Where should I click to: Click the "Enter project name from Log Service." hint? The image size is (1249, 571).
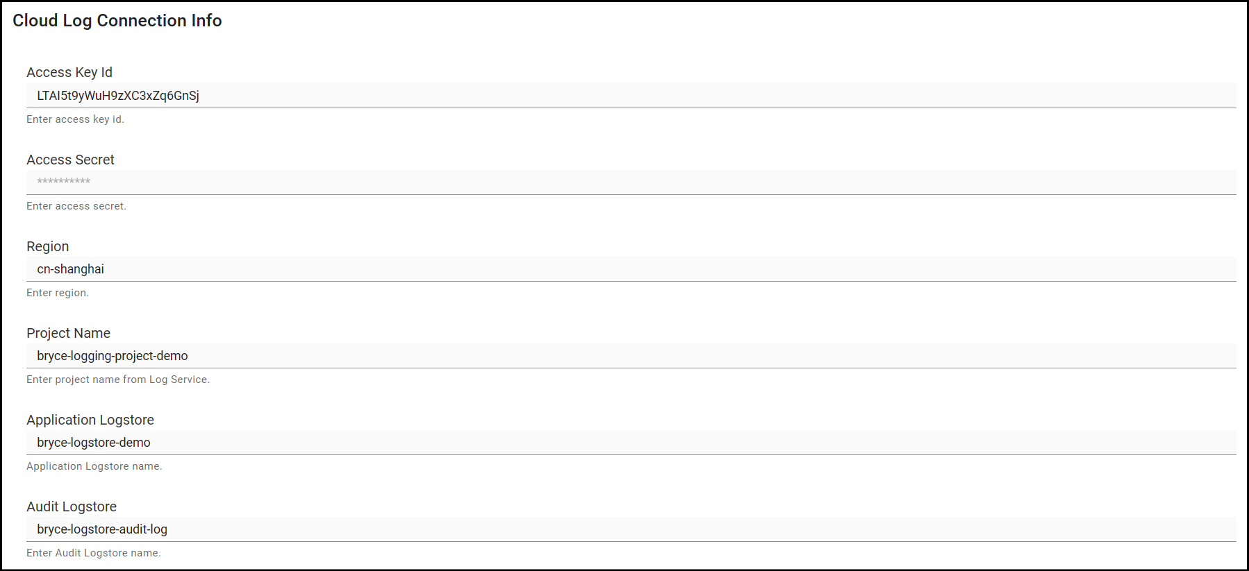(x=118, y=380)
